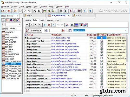The height and width of the screenshot is (97, 130).
Task: Select the PD_SUGGESTION table in the list
Action: [12, 54]
